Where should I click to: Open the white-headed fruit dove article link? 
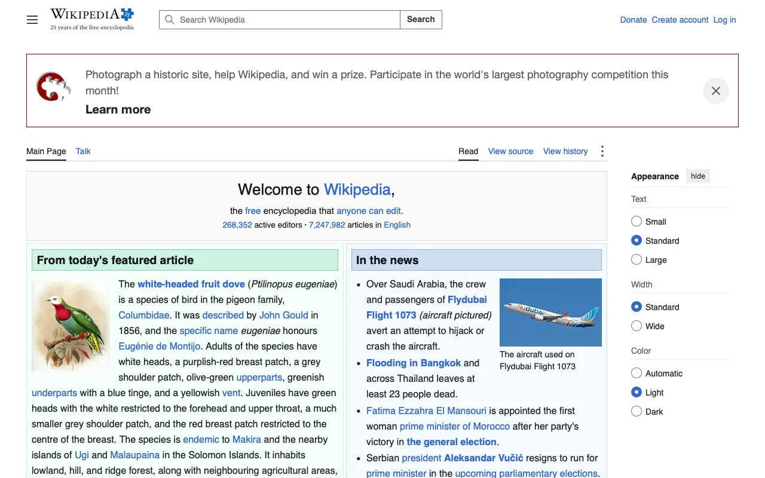[191, 284]
